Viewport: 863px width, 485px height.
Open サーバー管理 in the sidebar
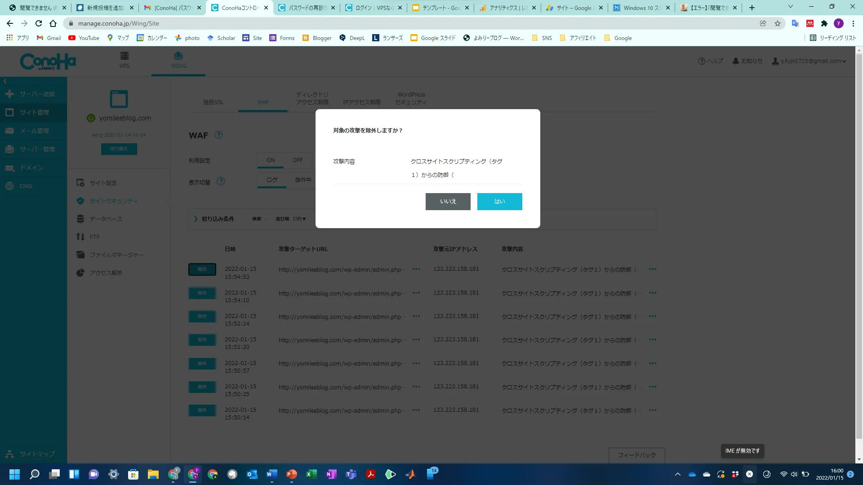[33, 149]
